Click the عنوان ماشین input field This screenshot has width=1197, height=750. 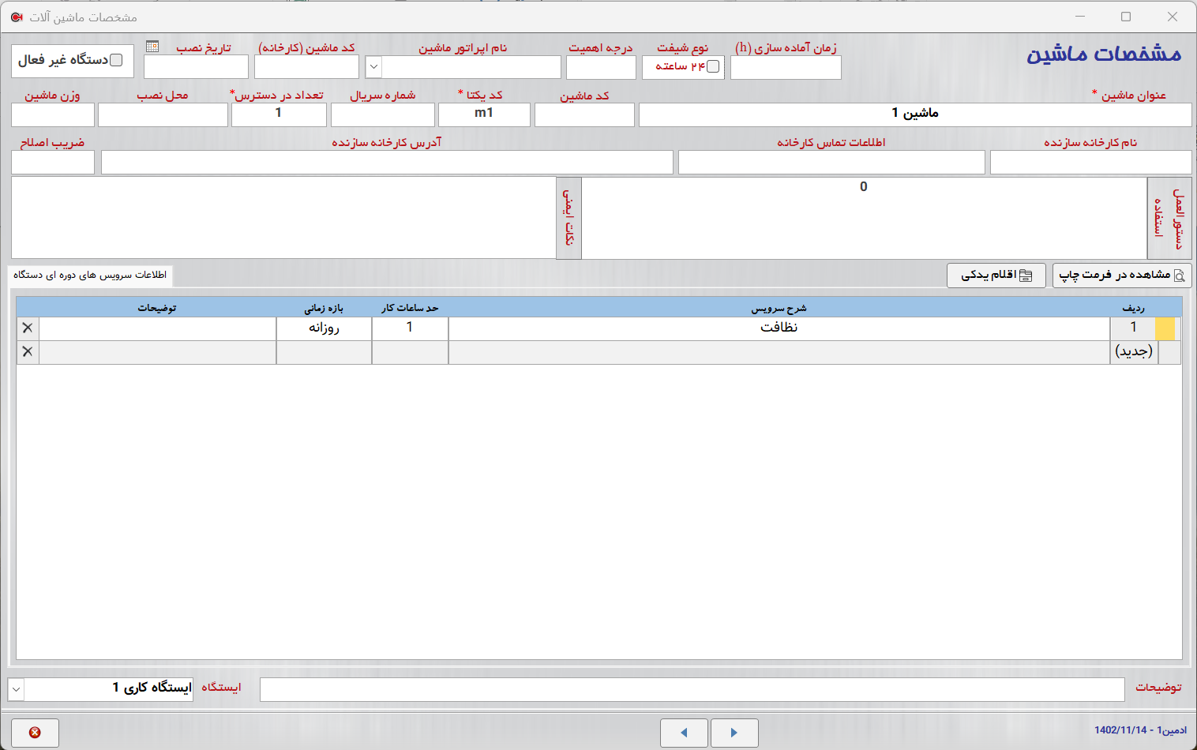tap(914, 114)
